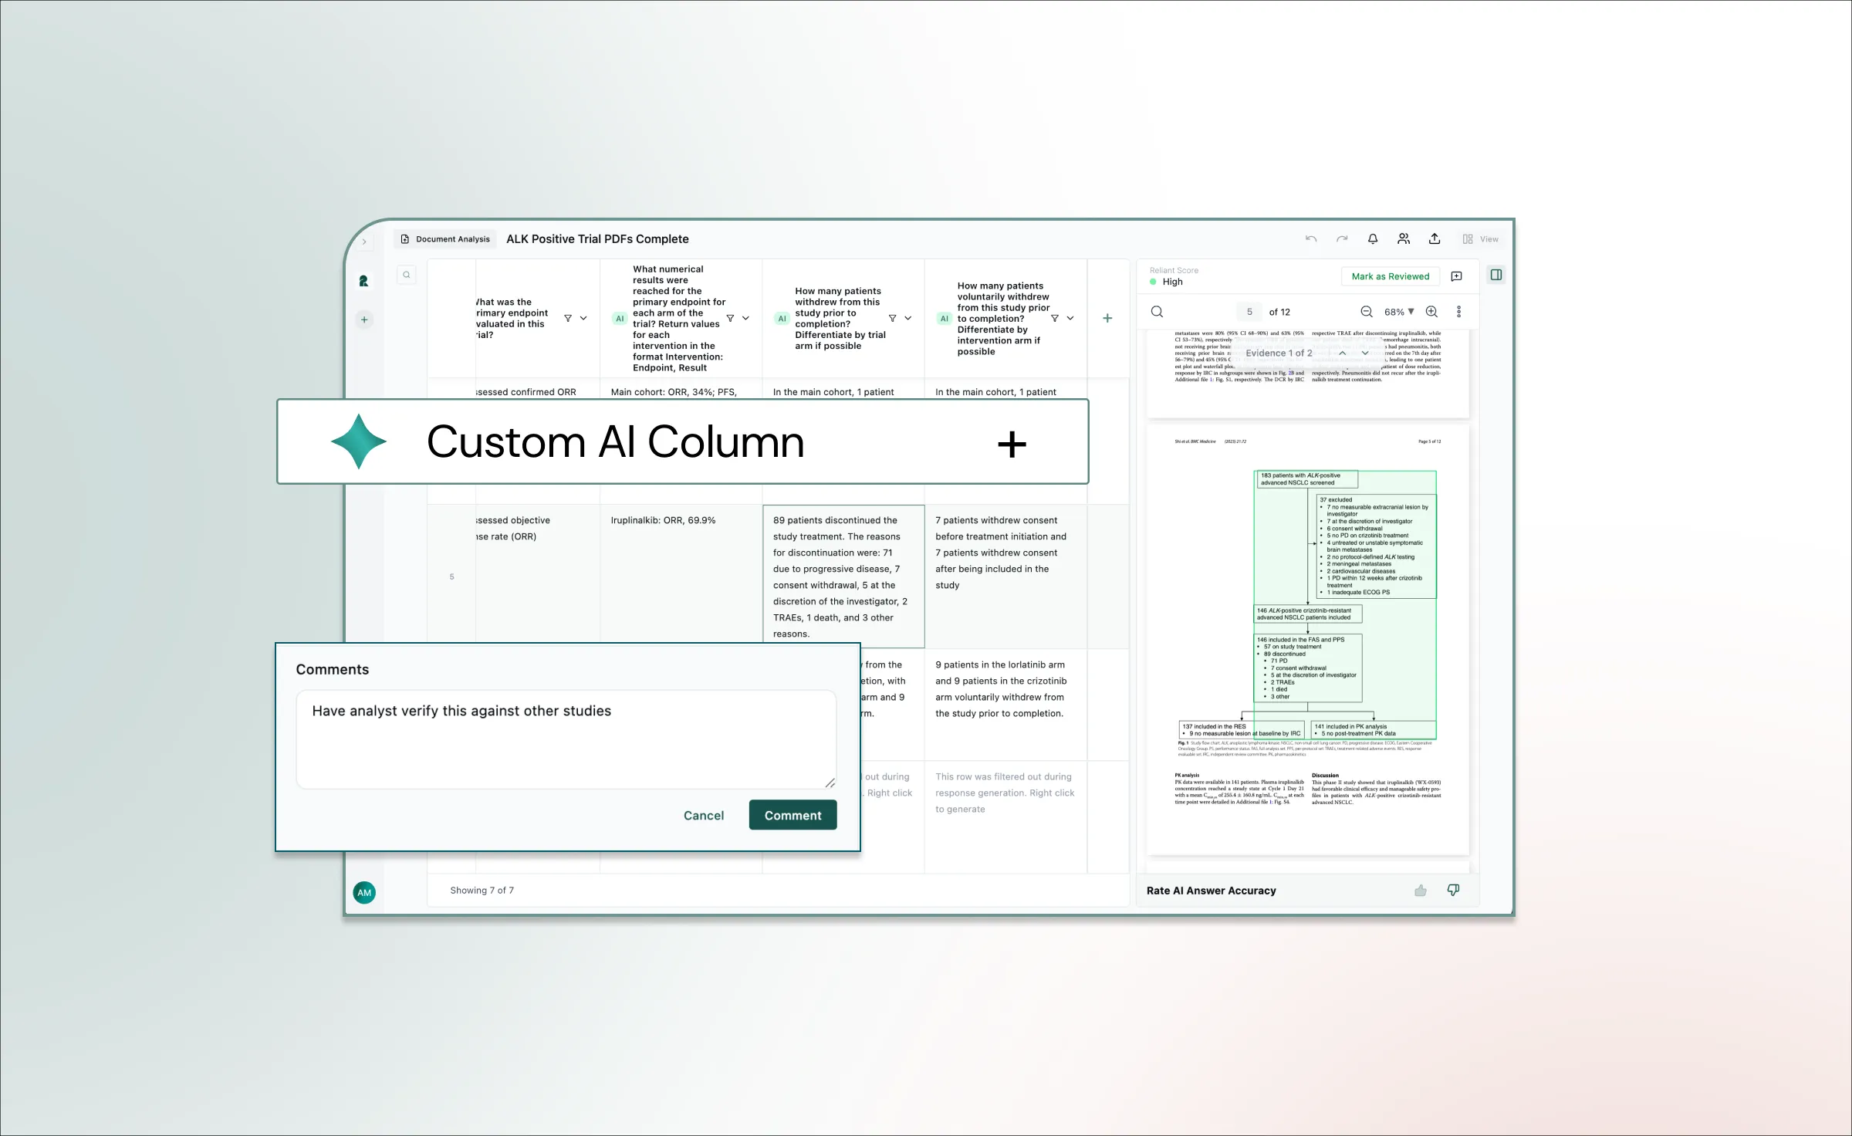The height and width of the screenshot is (1136, 1852).
Task: Open the collaborators people icon
Action: (1404, 239)
